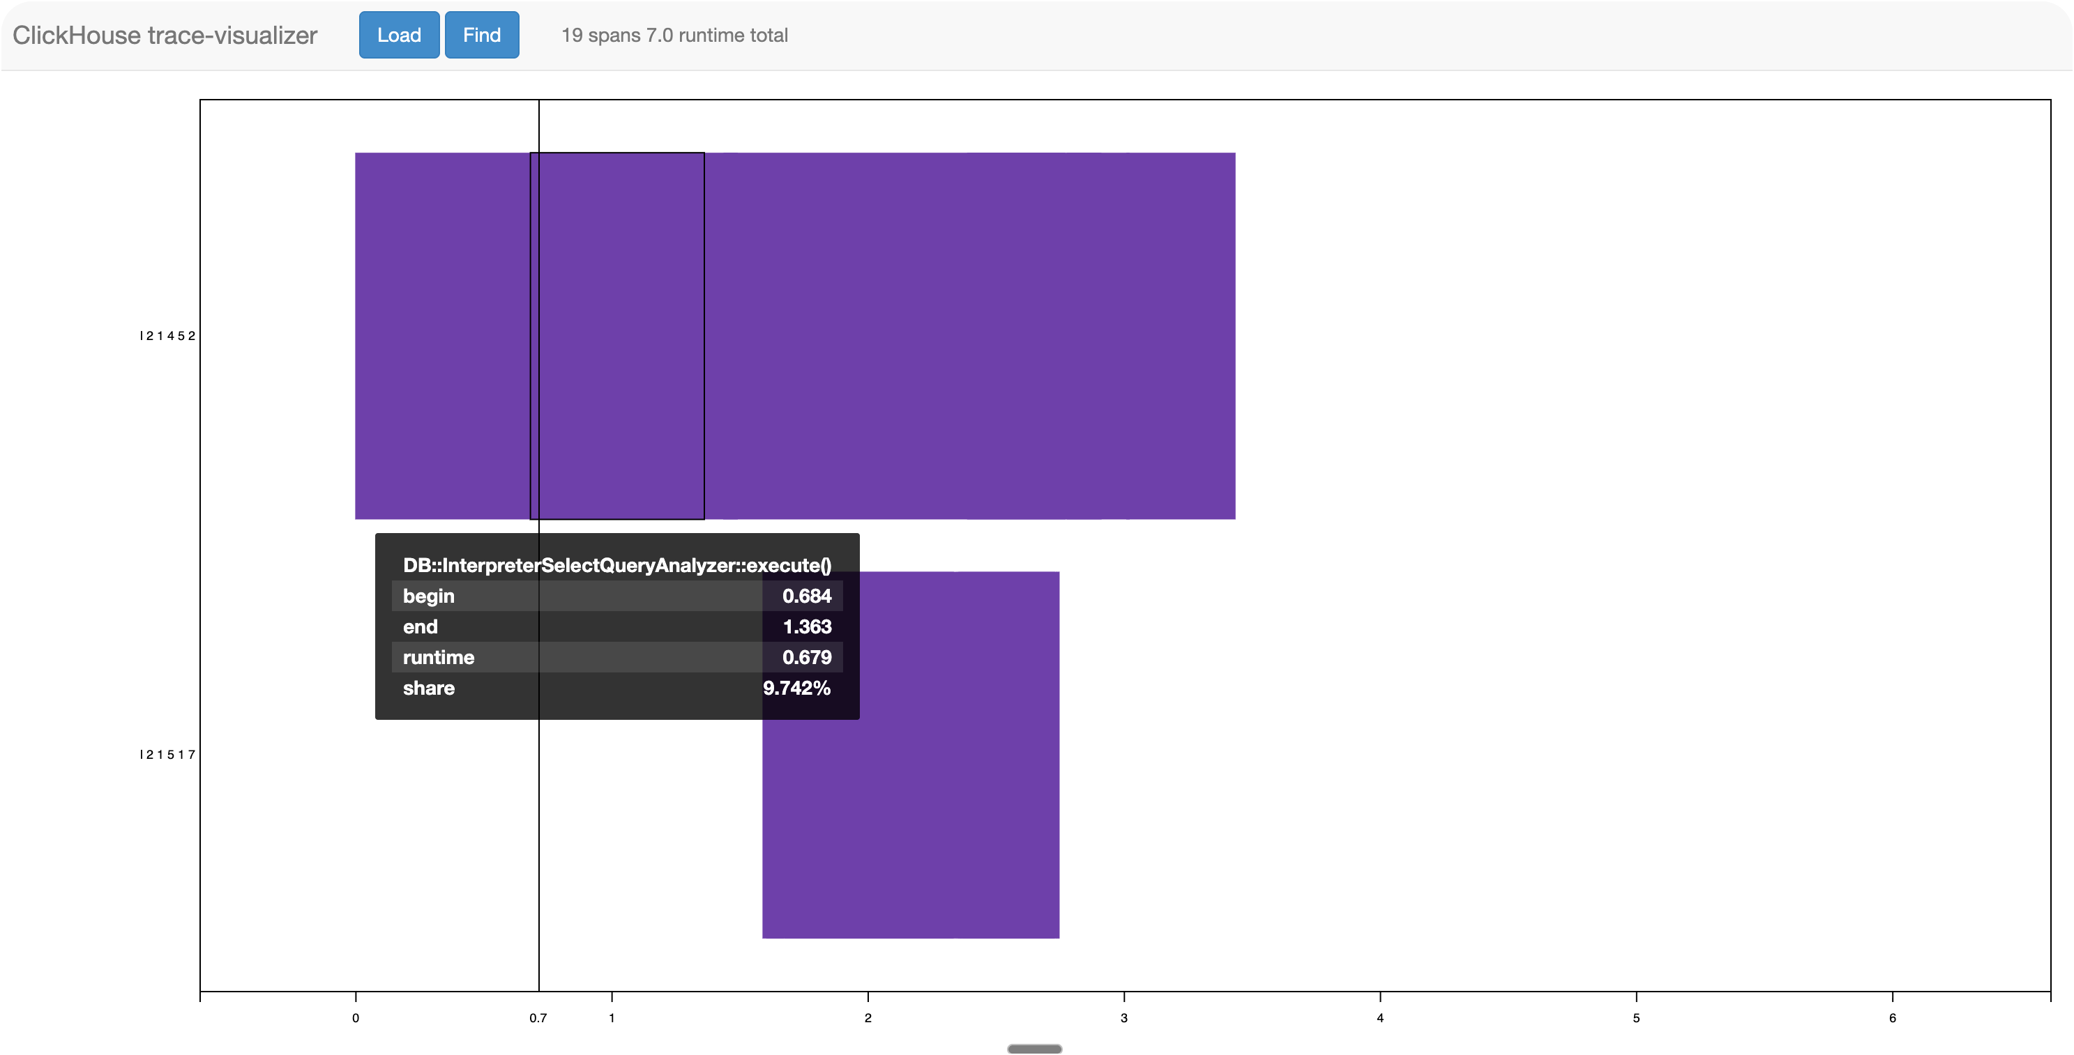Select the I21517 trace label
Viewport: 2074px width, 1055px height.
[167, 754]
